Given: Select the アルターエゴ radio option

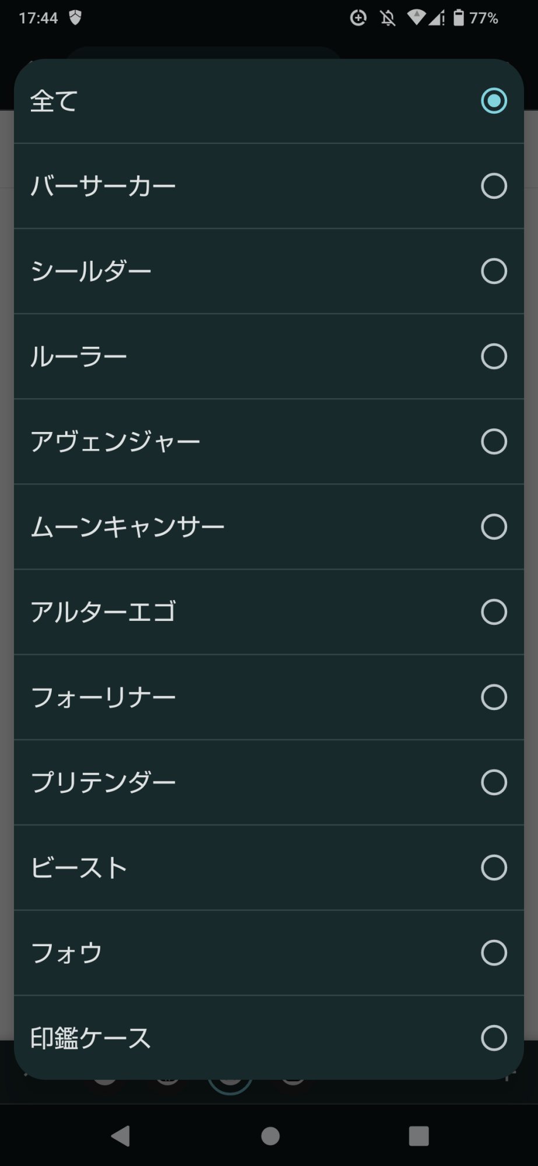Looking at the screenshot, I should (x=493, y=612).
